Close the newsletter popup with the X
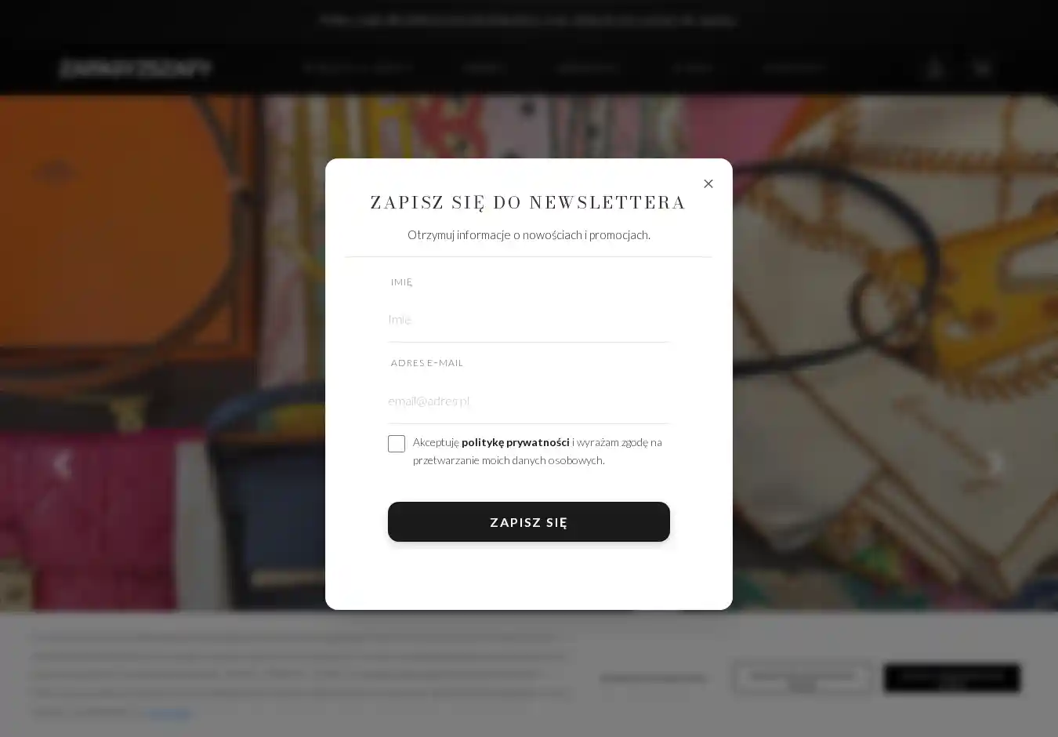 click(x=708, y=183)
